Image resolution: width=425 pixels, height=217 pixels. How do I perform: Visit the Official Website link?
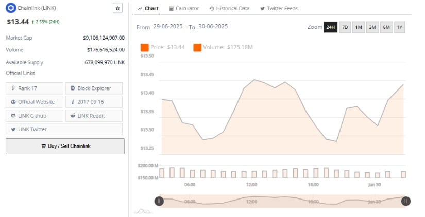coord(35,102)
